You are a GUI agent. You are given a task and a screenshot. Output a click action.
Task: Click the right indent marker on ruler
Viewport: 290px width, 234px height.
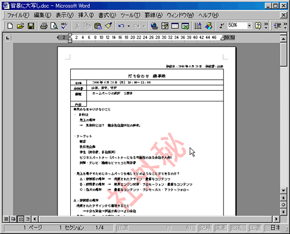click(223, 38)
